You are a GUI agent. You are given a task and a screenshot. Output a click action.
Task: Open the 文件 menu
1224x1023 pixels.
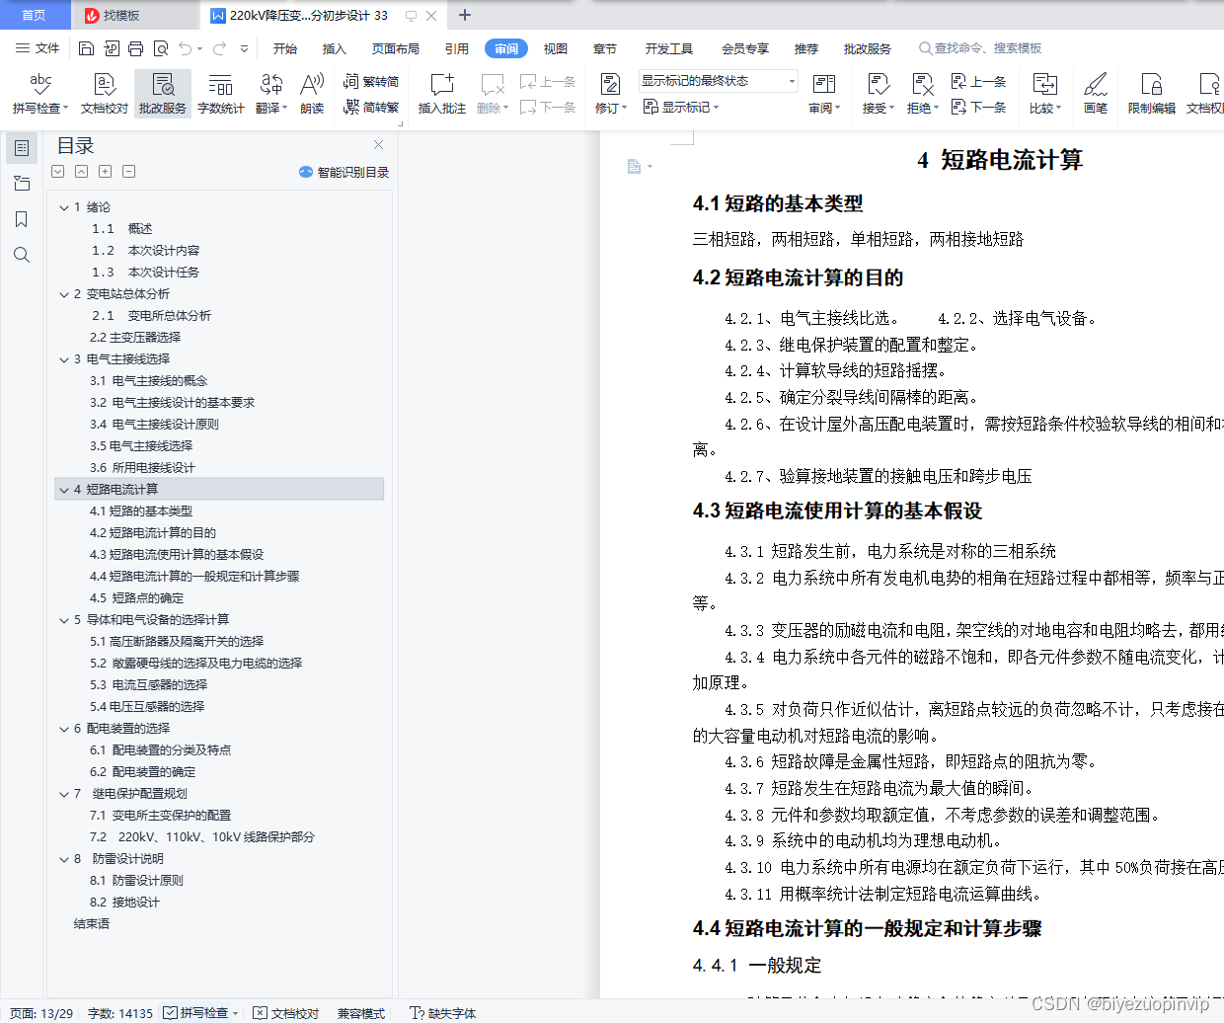pos(38,48)
